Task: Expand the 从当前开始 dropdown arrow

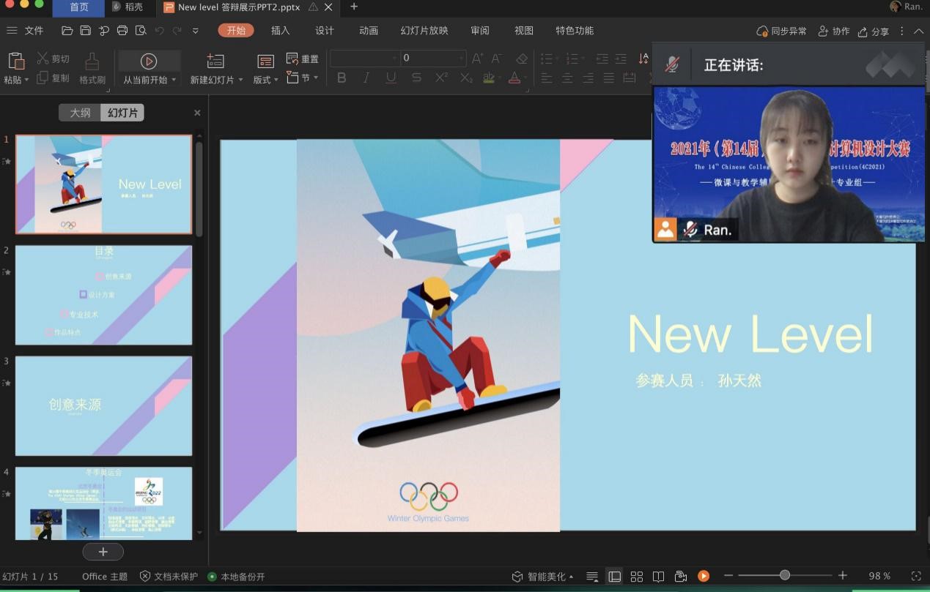Action: click(x=174, y=80)
